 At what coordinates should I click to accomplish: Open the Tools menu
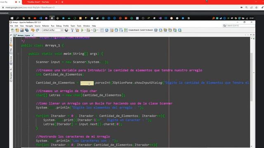79,26
